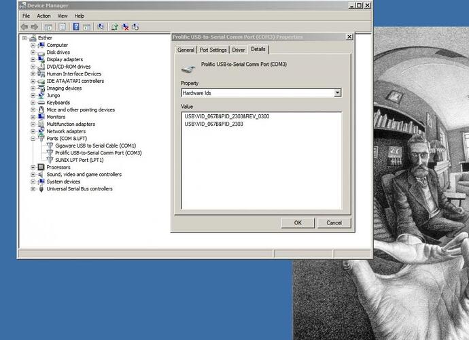This screenshot has height=340, width=469.
Task: Click the Network adapters icon
Action: 41,131
